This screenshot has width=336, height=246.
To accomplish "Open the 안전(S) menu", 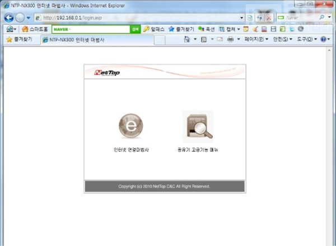I will coord(282,39).
